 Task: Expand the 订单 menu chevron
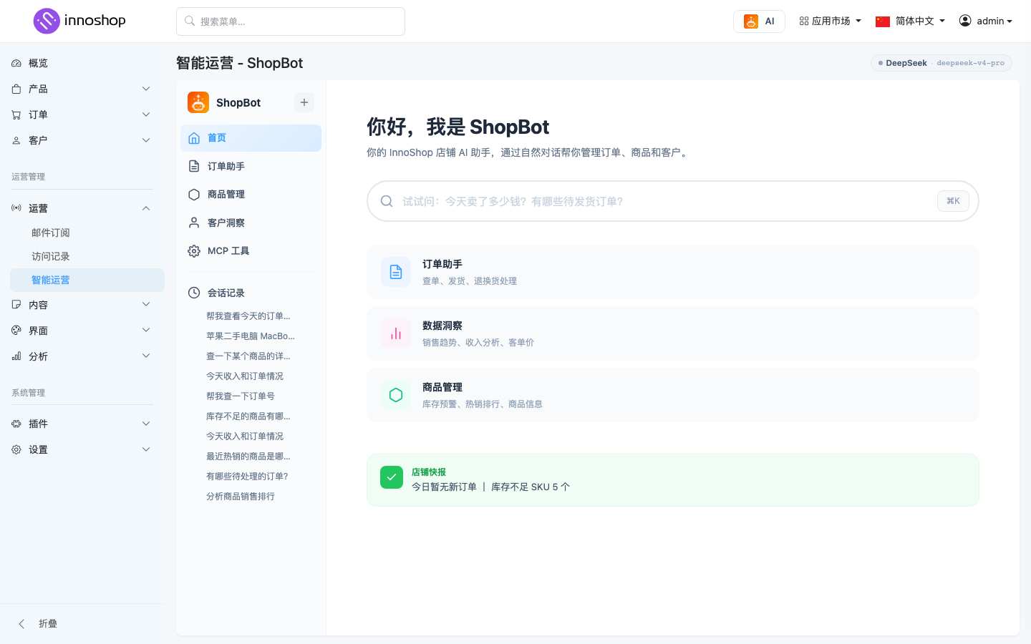(146, 114)
